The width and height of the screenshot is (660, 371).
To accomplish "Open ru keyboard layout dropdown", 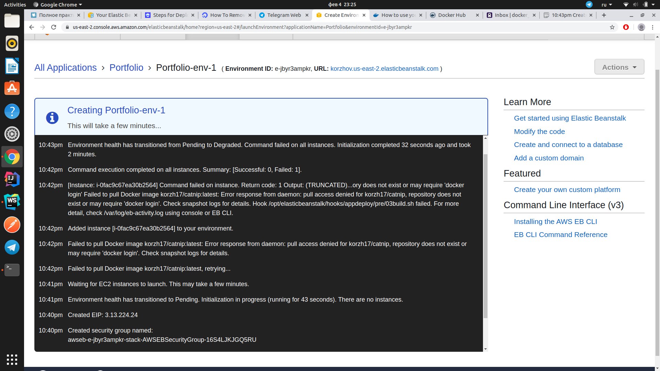I will pyautogui.click(x=607, y=4).
